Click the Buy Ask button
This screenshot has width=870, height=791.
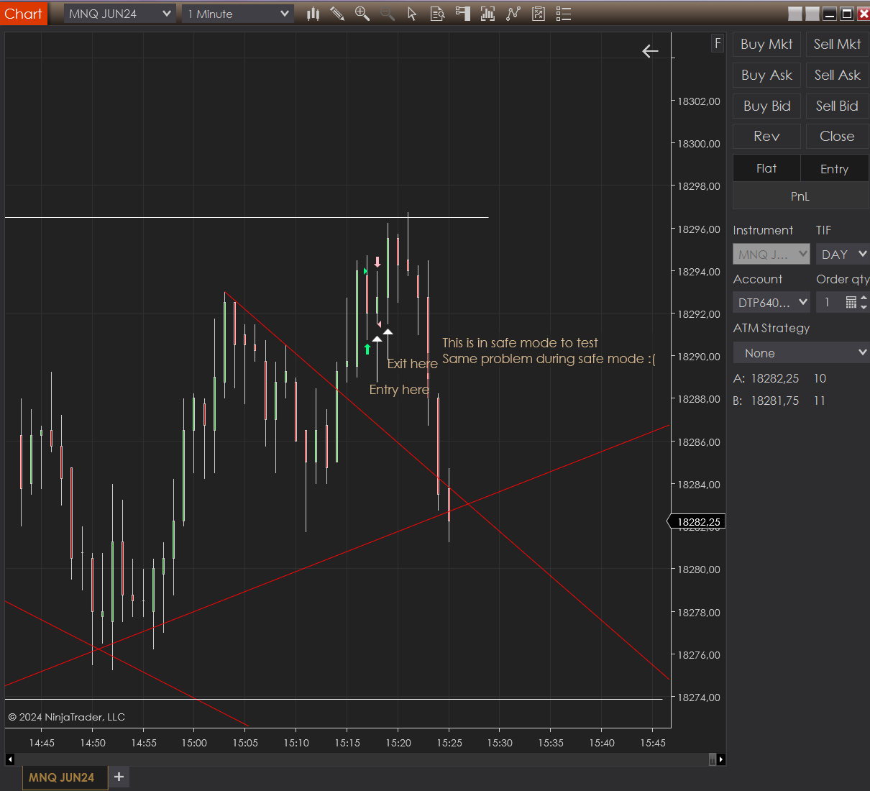tap(766, 75)
